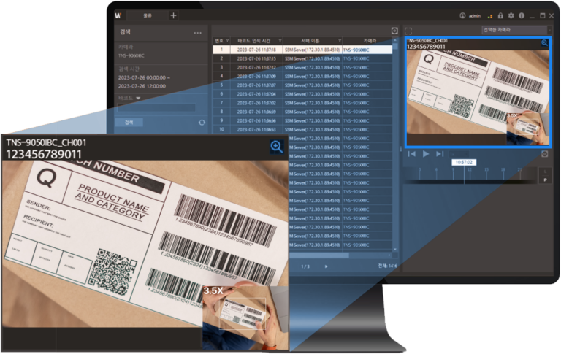Click the 검색 search button
The width and height of the screenshot is (561, 354).
129,123
